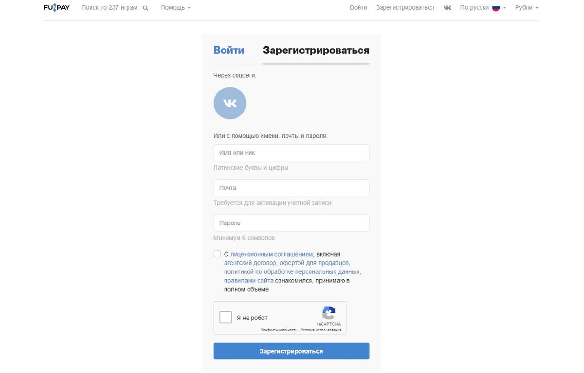The width and height of the screenshot is (584, 373).
Task: Click the reCAPTCHA logo
Action: tap(329, 313)
